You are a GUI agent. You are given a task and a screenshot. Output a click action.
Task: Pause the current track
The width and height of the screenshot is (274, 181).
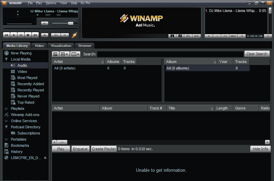coord(21,35)
